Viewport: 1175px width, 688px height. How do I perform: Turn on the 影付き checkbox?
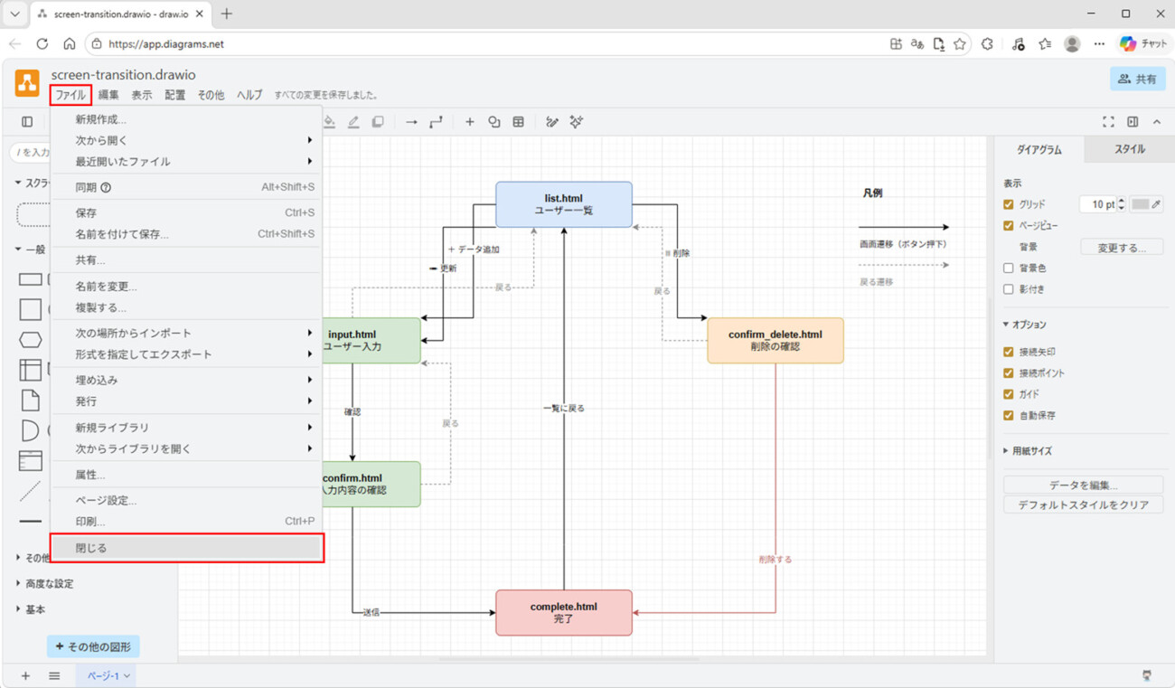(1009, 289)
